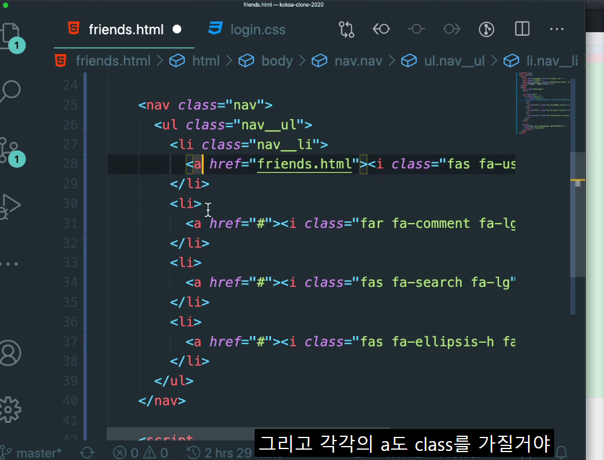The height and width of the screenshot is (460, 604).
Task: Click the fa-ellipsis-h anchor line
Action: click(x=351, y=342)
